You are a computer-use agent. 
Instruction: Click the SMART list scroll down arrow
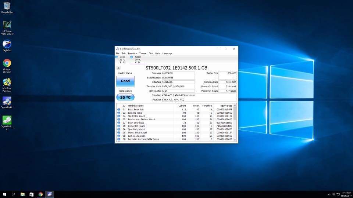coord(235,140)
